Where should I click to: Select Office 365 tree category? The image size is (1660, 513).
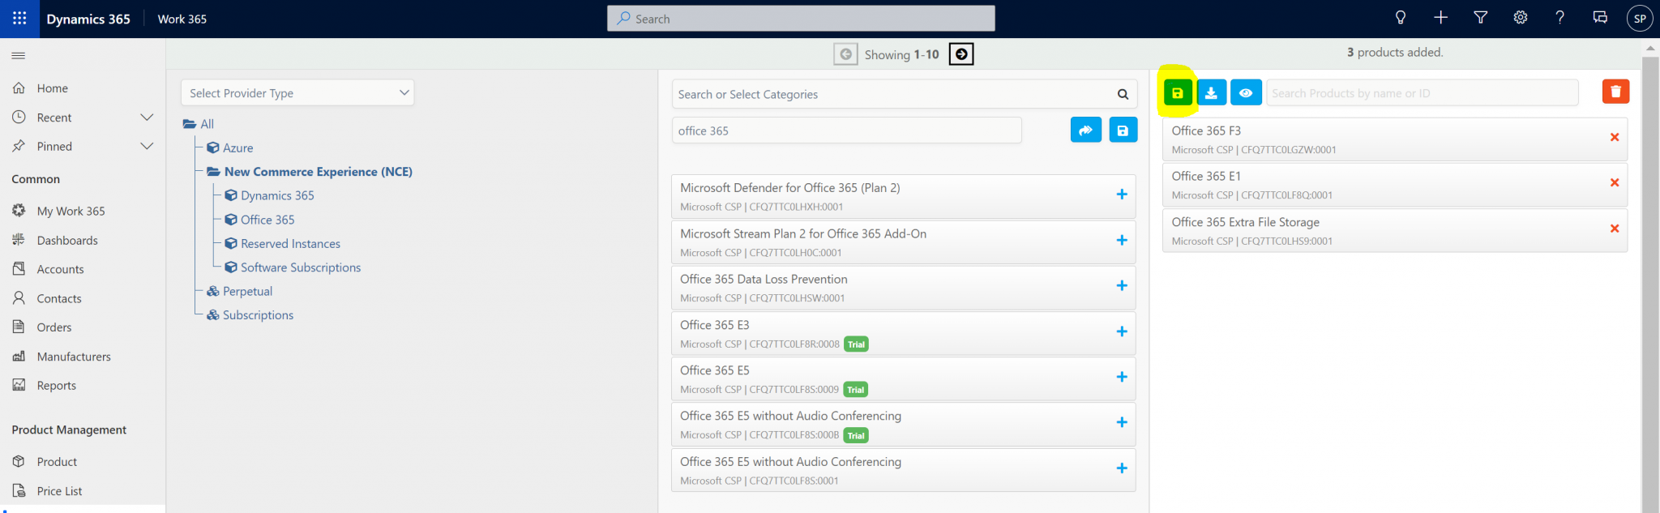click(260, 220)
